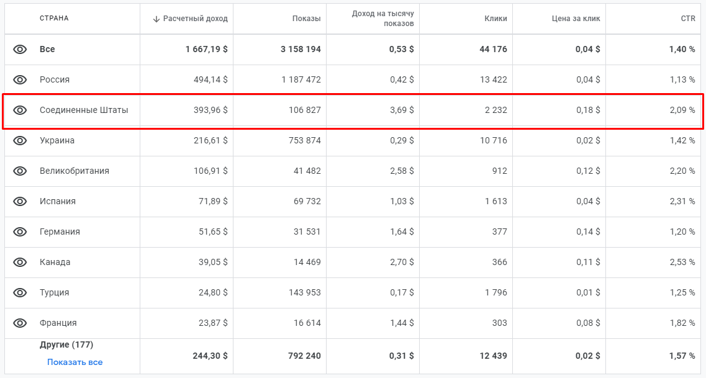Image resolution: width=706 pixels, height=378 pixels.
Task: Hide the Соединенные Штаты row via eye icon
Action: point(20,110)
